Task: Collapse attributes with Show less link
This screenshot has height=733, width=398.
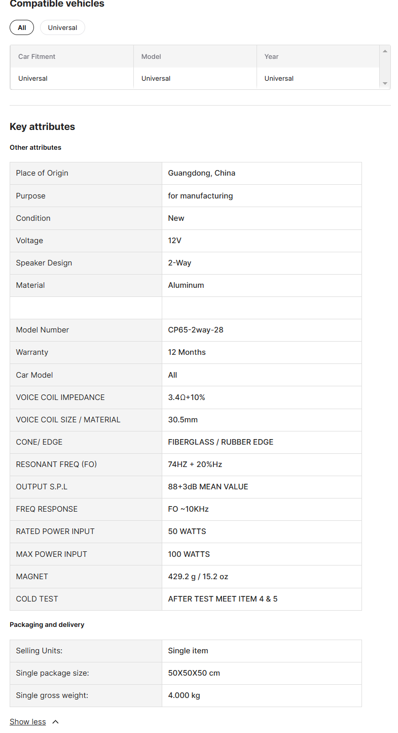Action: [x=28, y=722]
